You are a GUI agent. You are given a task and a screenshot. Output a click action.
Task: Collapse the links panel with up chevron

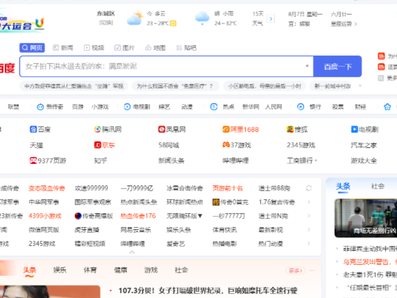[132, 252]
